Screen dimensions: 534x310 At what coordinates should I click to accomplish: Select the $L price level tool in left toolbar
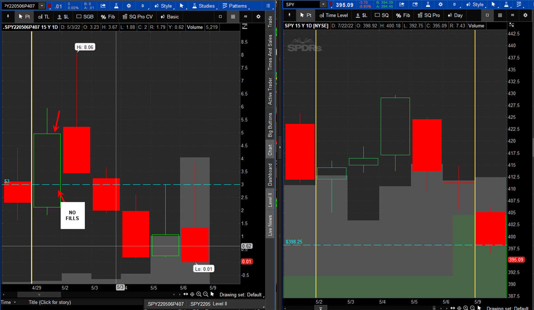coord(63,16)
